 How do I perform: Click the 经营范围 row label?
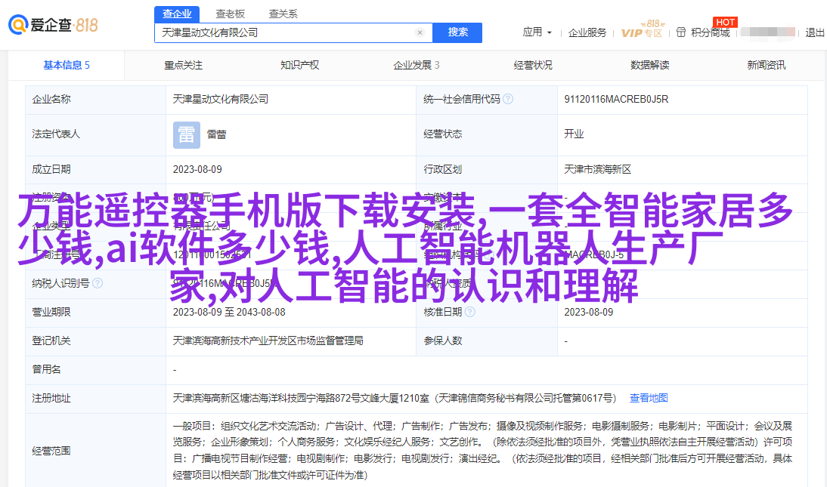tap(51, 452)
